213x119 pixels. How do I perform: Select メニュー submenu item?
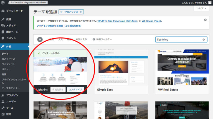6,69
